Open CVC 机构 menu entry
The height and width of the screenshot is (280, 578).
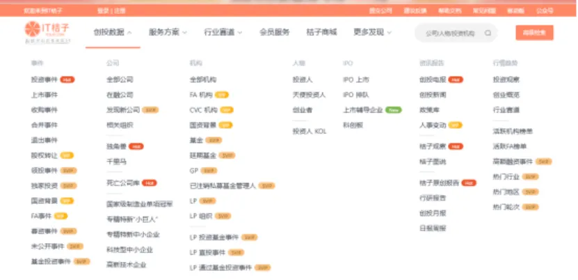[204, 110]
